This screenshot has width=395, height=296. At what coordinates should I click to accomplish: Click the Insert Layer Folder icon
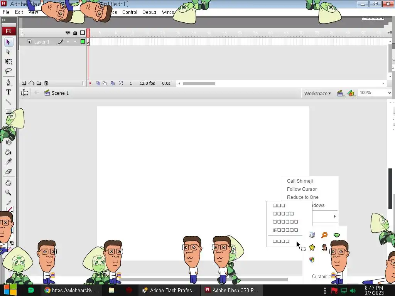click(x=39, y=83)
